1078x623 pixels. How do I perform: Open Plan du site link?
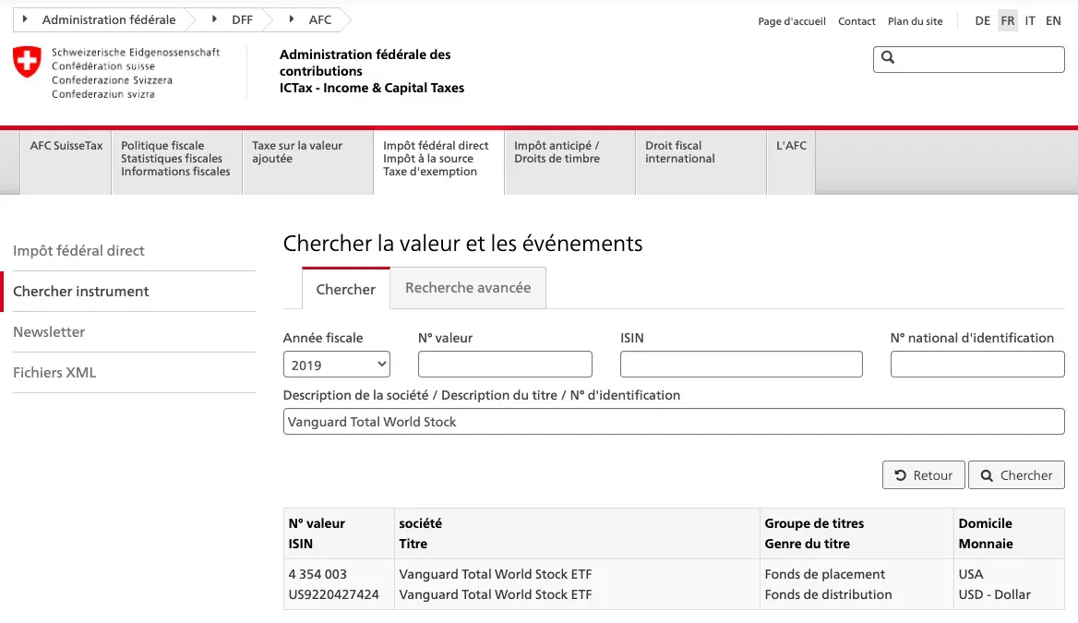pos(915,21)
